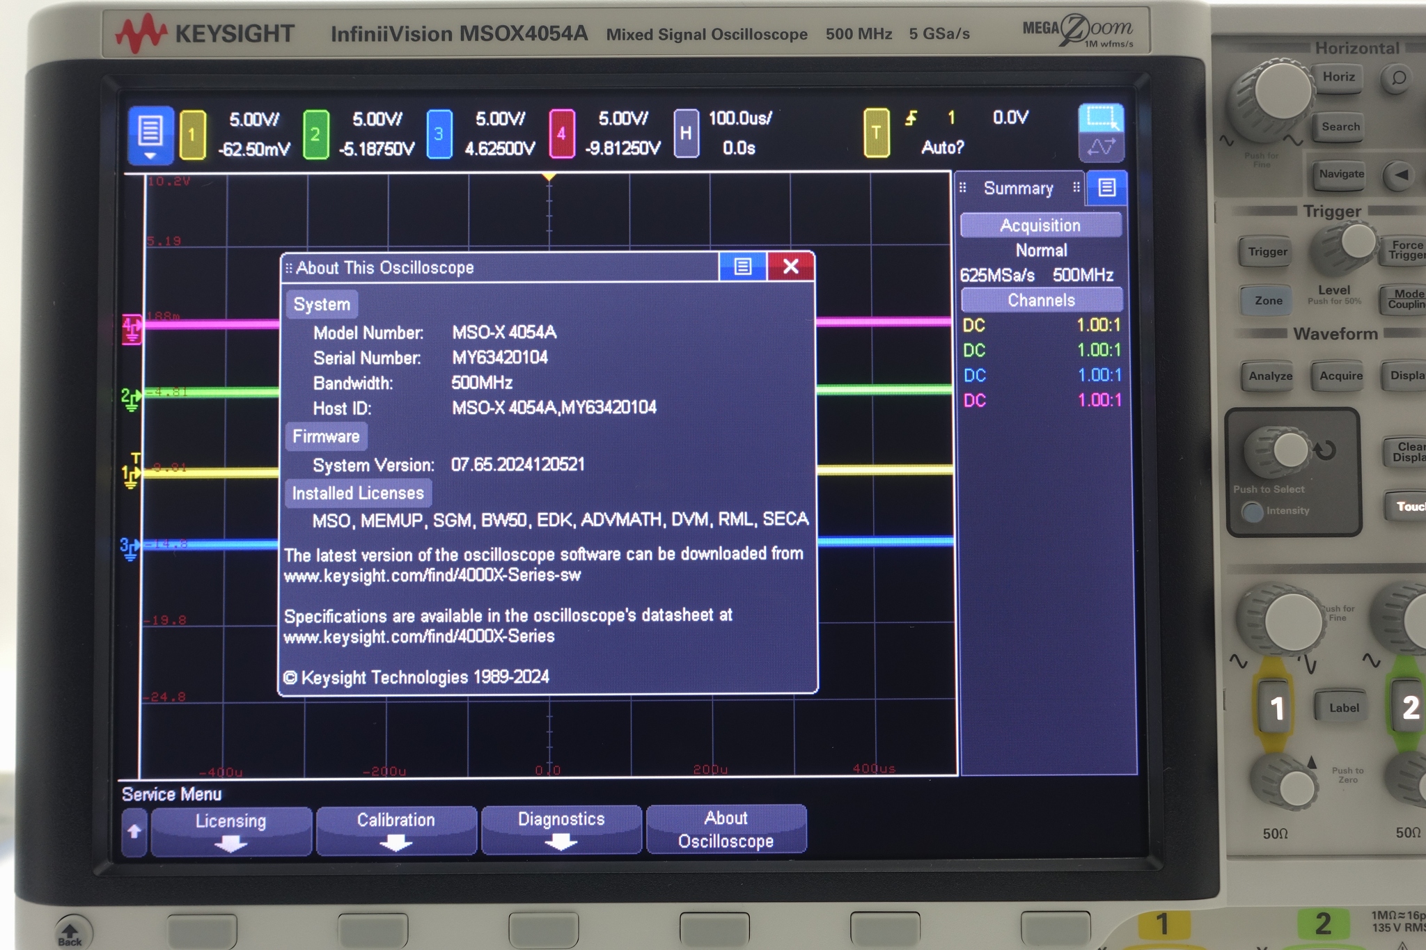Click the Search hardware button
The width and height of the screenshot is (1426, 950).
tap(1340, 127)
